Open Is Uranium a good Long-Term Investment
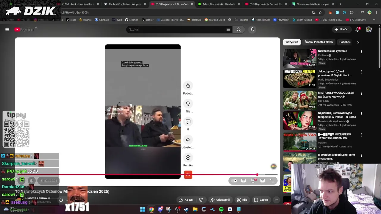The width and height of the screenshot is (381, 214). [x=336, y=157]
